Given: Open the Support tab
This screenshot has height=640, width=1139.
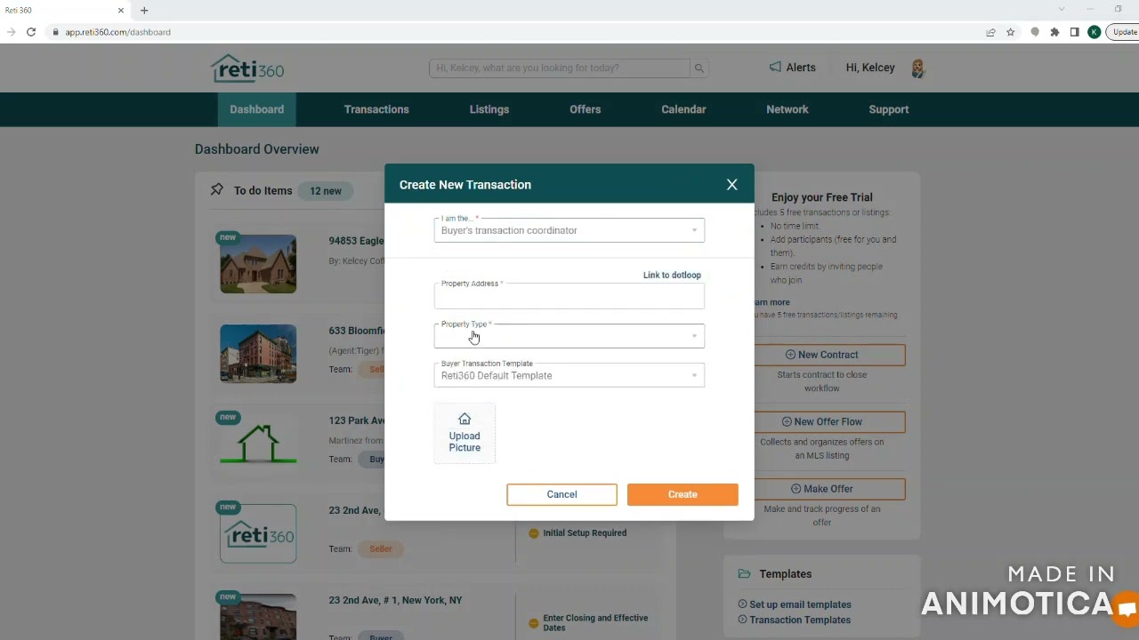Looking at the screenshot, I should click(x=889, y=109).
